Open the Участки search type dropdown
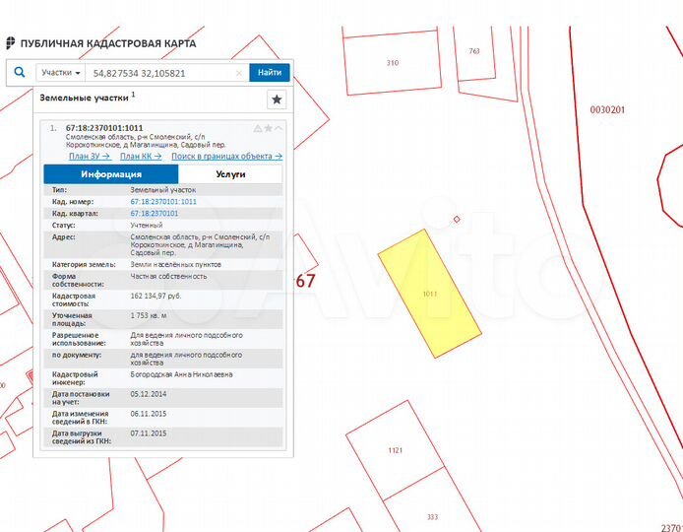683x532 pixels. (x=61, y=72)
